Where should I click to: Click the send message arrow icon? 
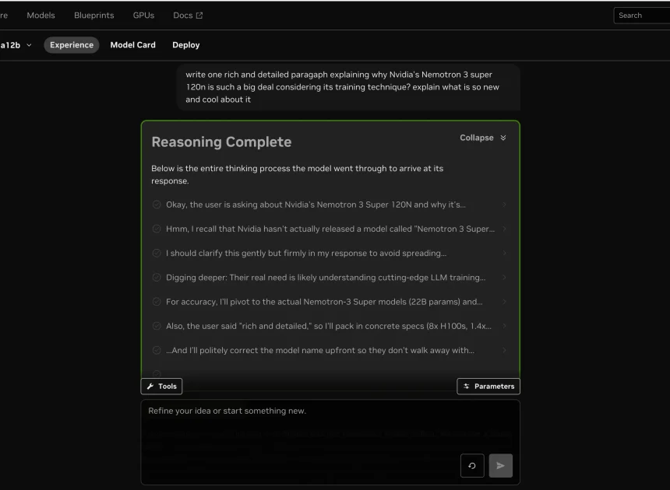point(500,465)
